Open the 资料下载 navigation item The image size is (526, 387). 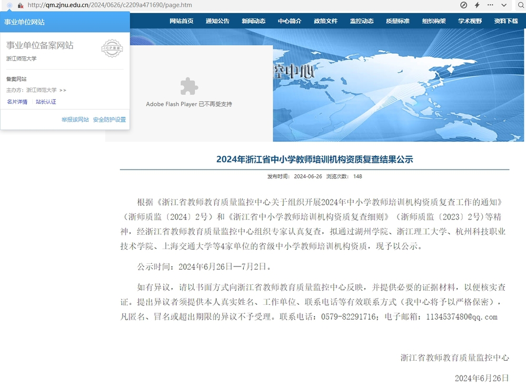(x=506, y=21)
